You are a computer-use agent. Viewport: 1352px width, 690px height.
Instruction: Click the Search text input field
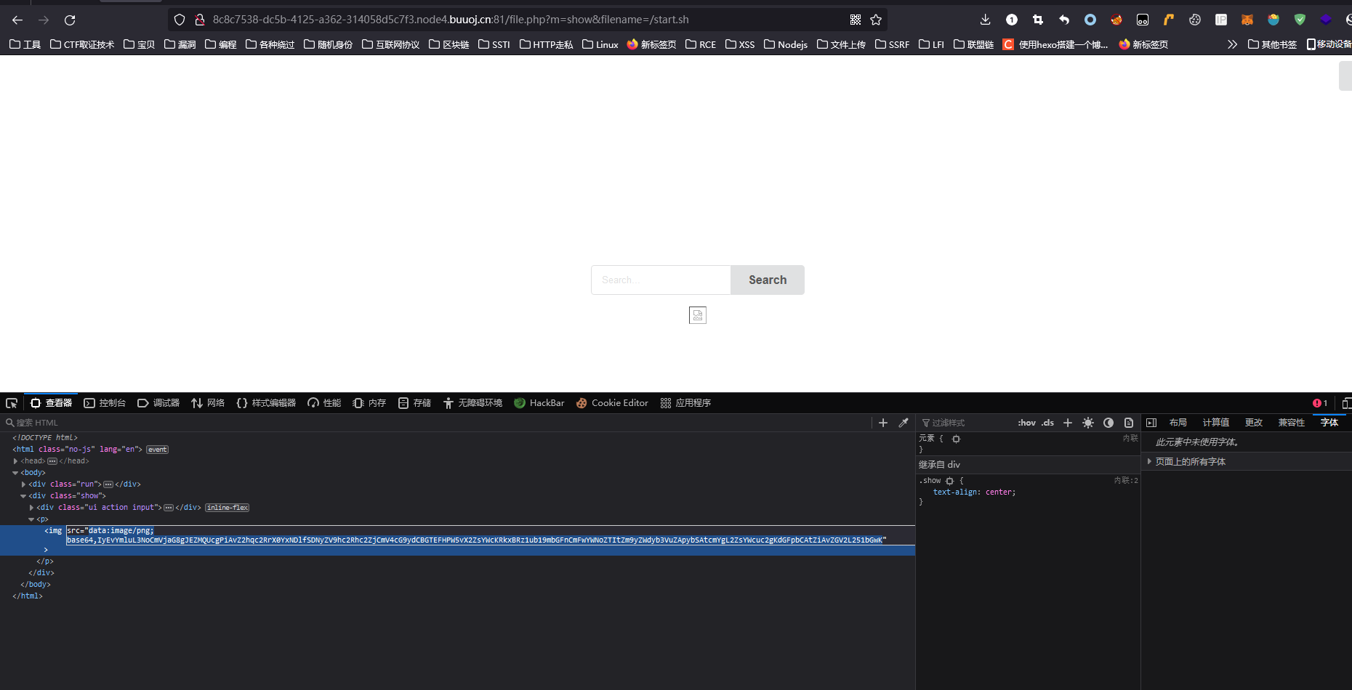[x=661, y=280]
